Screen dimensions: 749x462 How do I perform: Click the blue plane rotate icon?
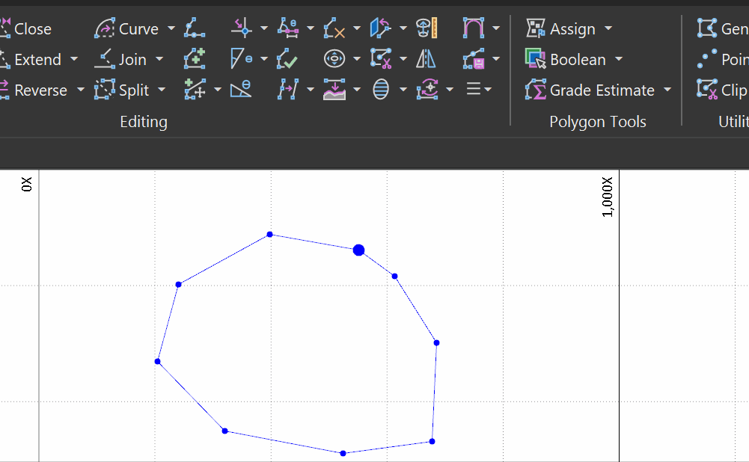(381, 28)
